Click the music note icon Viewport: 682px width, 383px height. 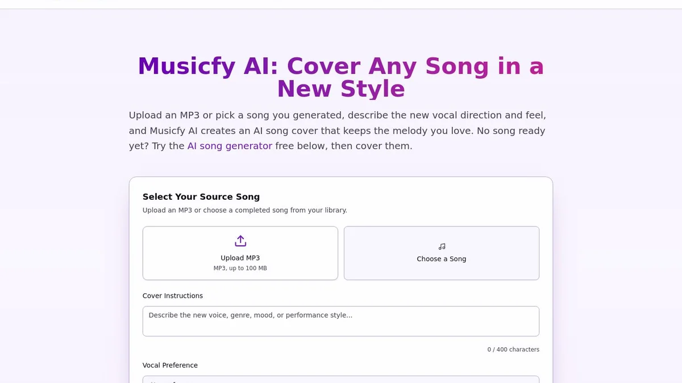442,247
